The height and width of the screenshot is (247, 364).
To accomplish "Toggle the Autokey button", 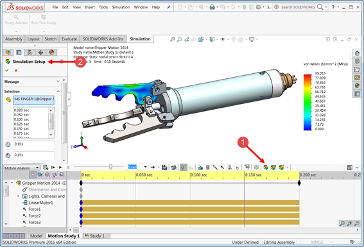I will tap(184, 167).
